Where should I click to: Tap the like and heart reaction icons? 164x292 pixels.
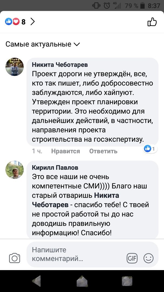12,22
